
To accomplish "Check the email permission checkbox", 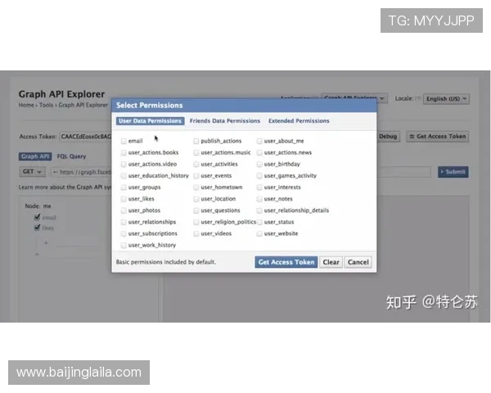I will pos(124,141).
